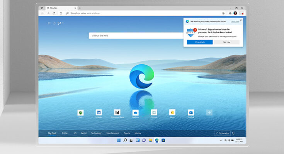The image size is (284, 154).
Task: Select the US feed tab
Action: (x=75, y=133)
